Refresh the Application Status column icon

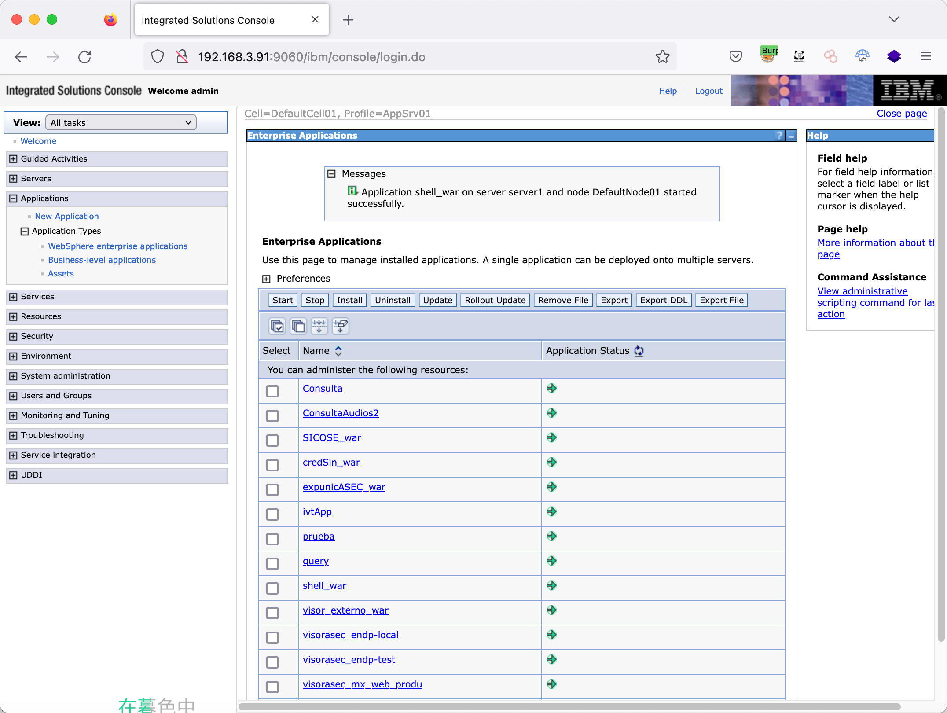639,351
